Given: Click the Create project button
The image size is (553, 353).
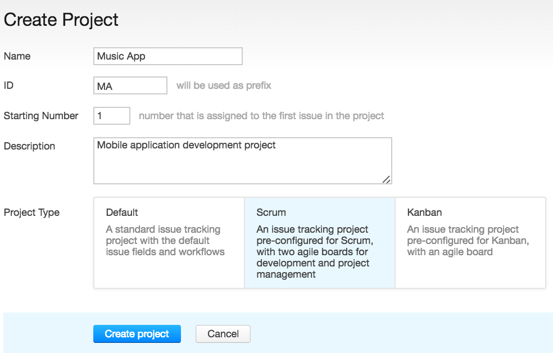Looking at the screenshot, I should point(137,333).
